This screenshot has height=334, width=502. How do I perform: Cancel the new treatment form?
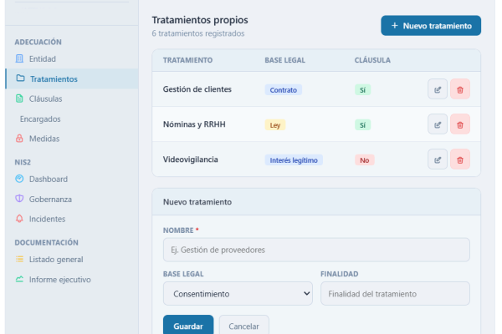[x=244, y=326]
